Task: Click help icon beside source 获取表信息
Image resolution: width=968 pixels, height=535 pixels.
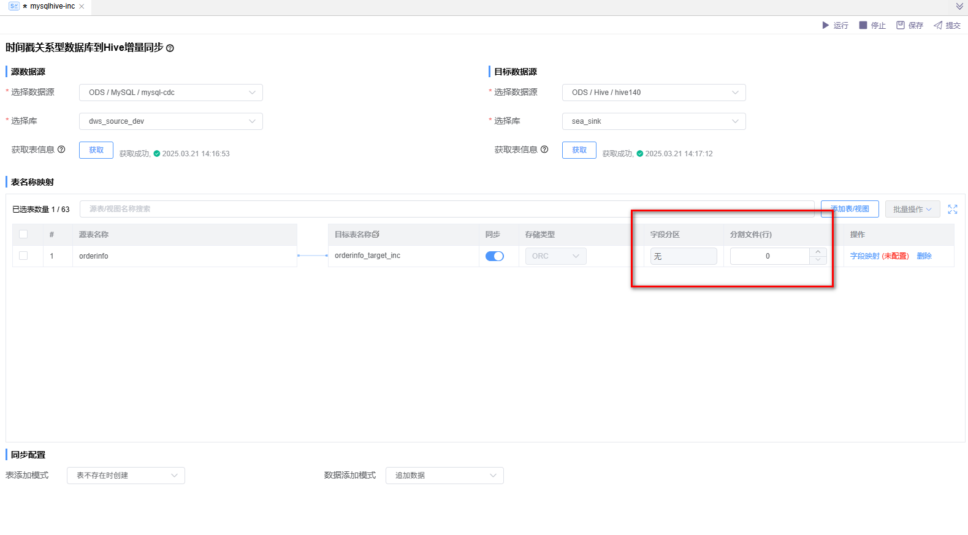Action: [61, 150]
